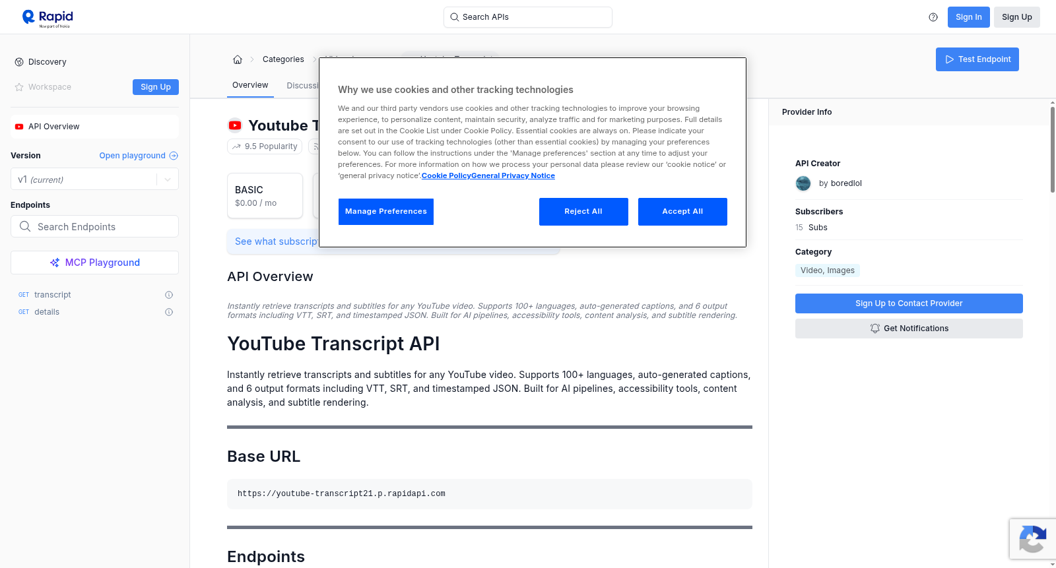Click the info icon for transcript endpoint
The width and height of the screenshot is (1056, 568).
point(169,295)
